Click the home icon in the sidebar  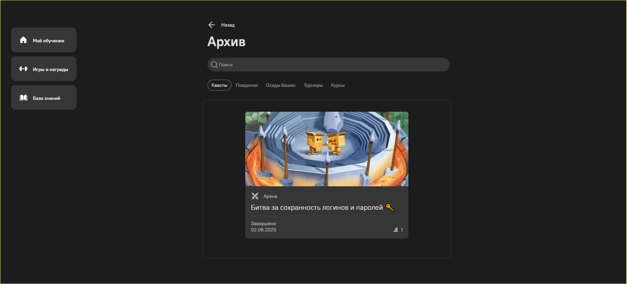click(x=23, y=40)
